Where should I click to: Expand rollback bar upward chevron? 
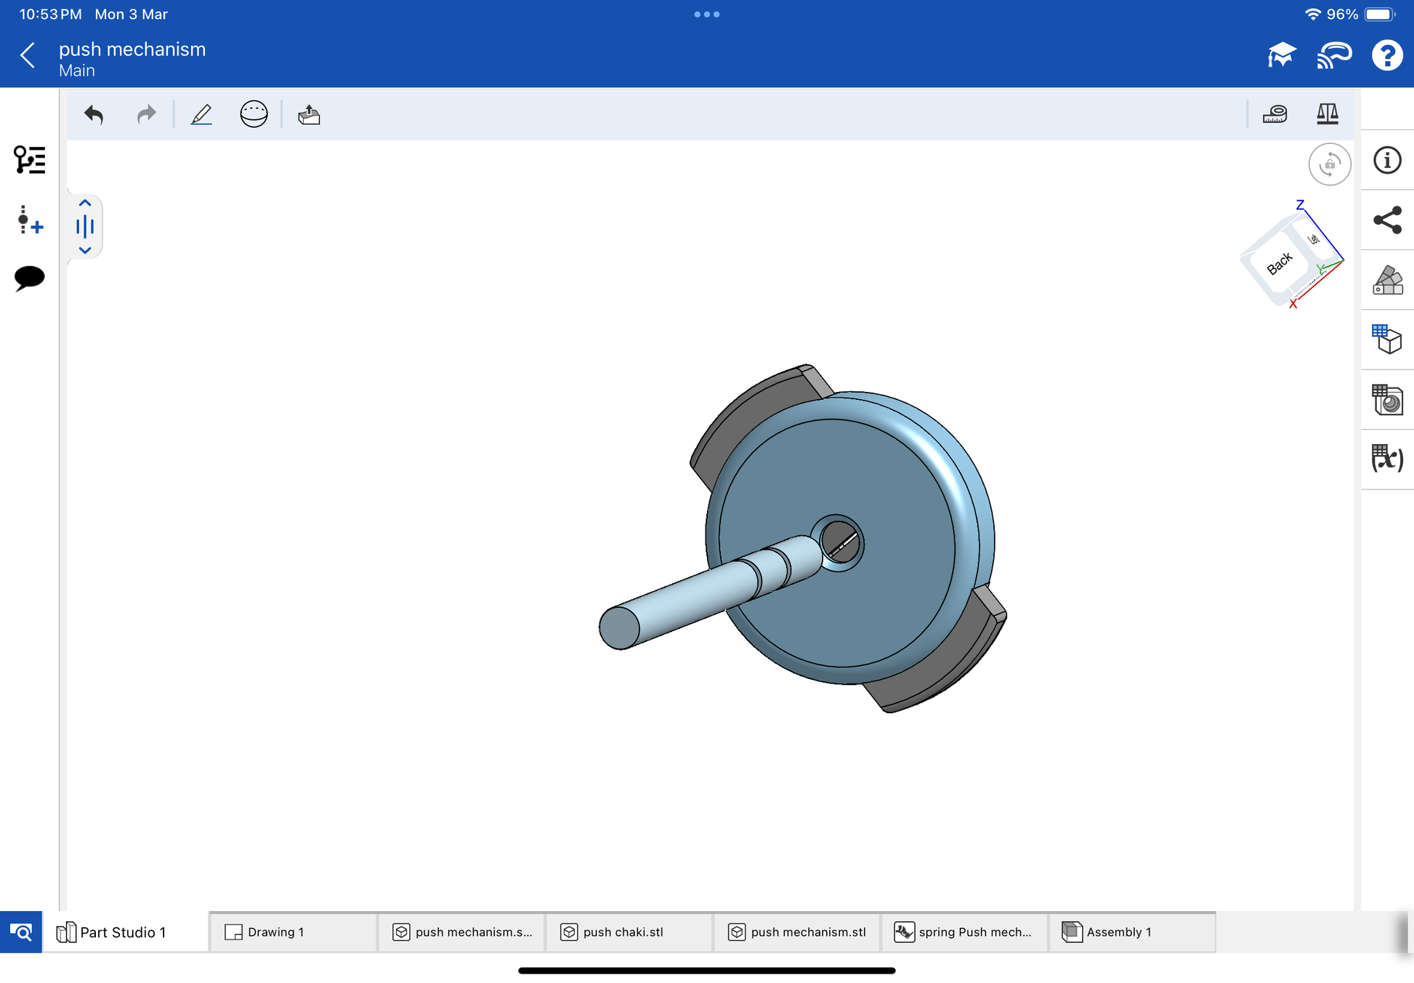pos(85,204)
